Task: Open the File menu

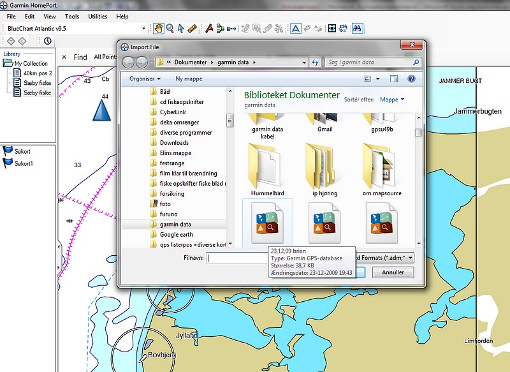Action: pyautogui.click(x=11, y=17)
